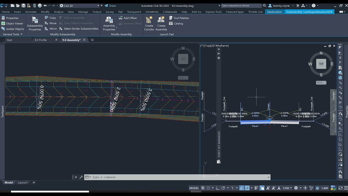The width and height of the screenshot is (348, 196).
Task: Click the viewport [Top] view control label
Action: click(x=207, y=46)
